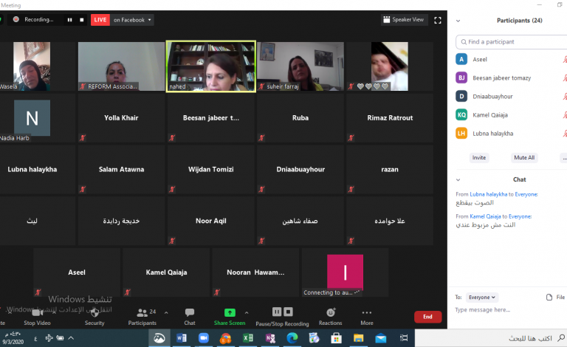
Task: Select the nahed active speaker video
Action: 211,66
